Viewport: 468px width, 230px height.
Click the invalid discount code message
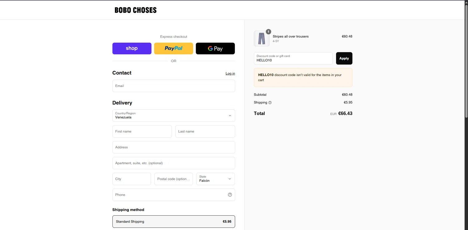(x=303, y=78)
